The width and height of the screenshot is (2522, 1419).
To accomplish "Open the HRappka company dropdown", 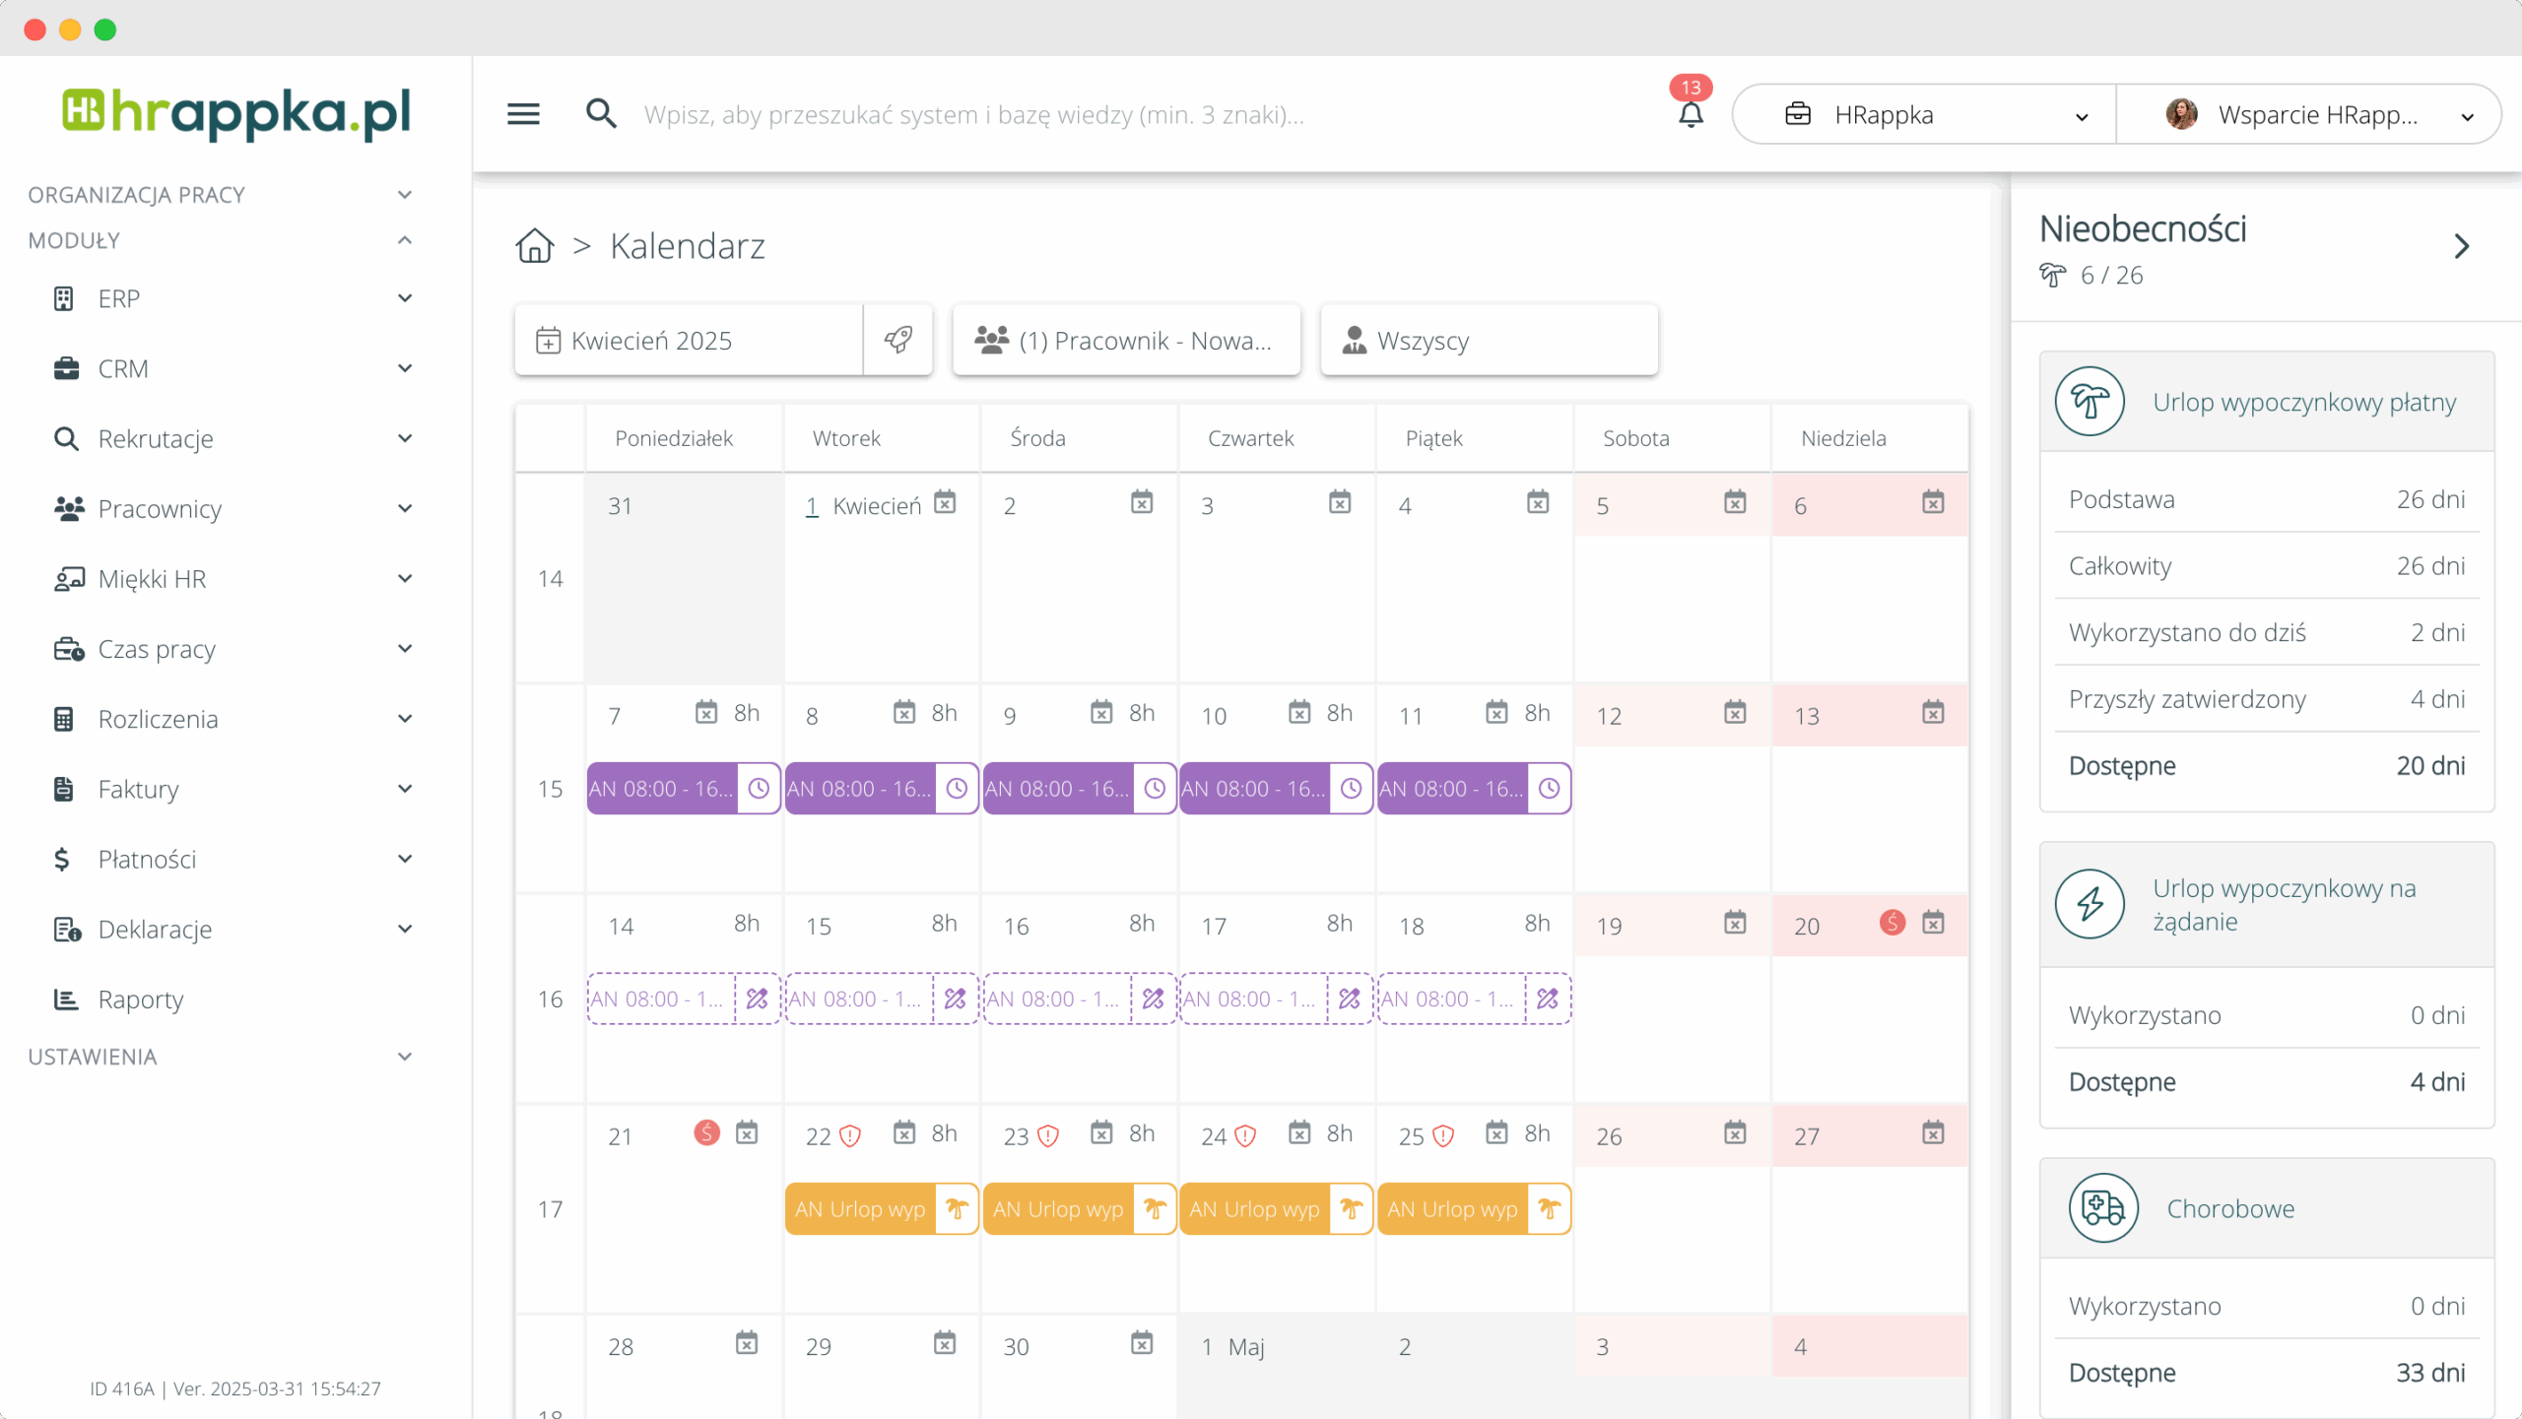I will tap(1924, 114).
